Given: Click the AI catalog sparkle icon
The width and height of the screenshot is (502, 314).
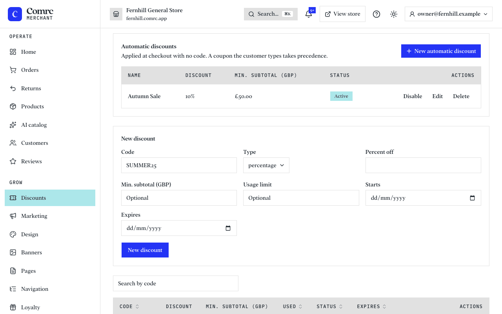Looking at the screenshot, I should 13,125.
